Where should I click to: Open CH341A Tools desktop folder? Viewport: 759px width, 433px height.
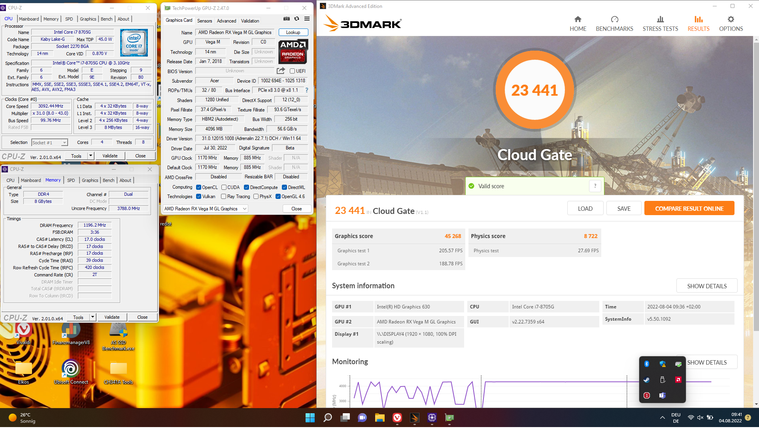(118, 372)
